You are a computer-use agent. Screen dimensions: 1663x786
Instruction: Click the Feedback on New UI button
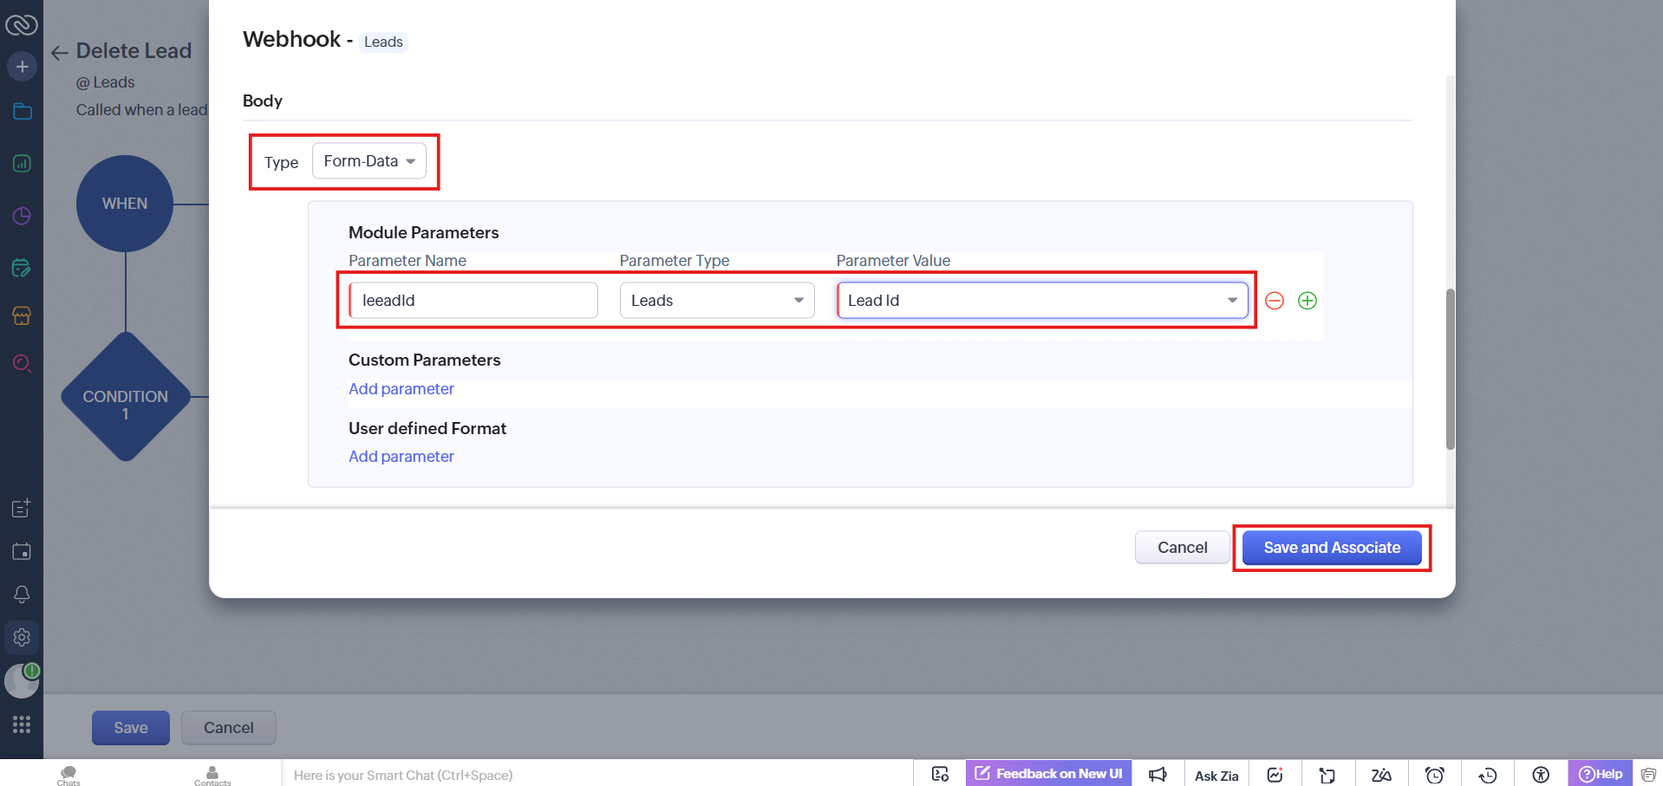1048,774
